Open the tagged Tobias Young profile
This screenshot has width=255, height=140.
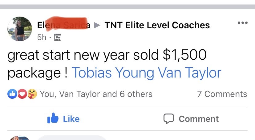(113, 73)
